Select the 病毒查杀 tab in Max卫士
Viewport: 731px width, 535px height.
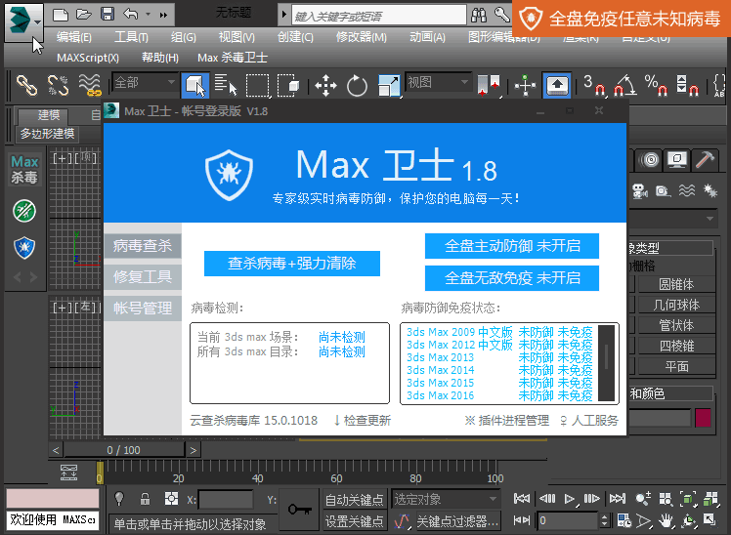click(142, 245)
